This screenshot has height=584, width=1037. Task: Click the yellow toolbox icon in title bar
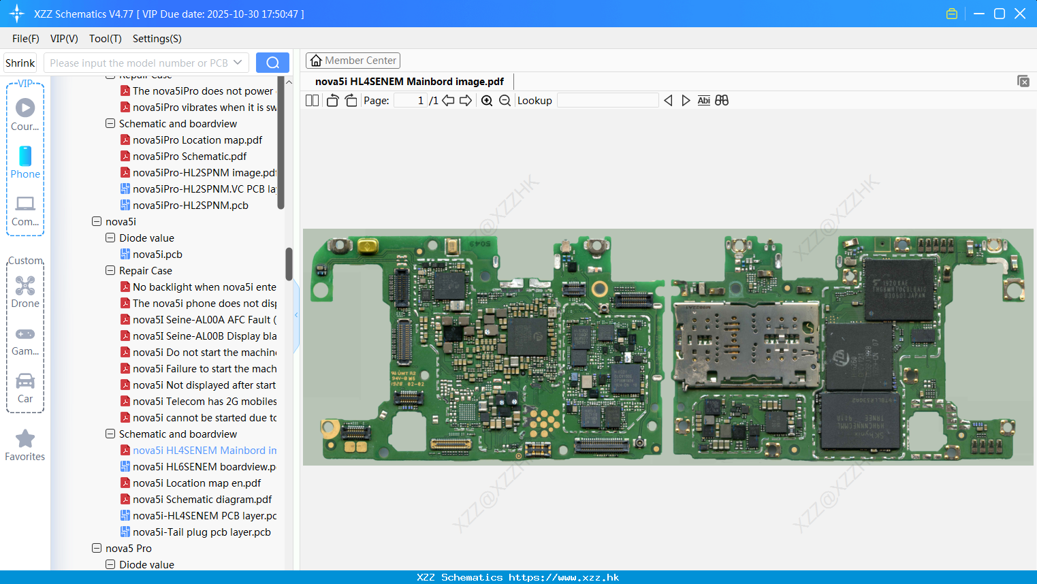click(952, 14)
